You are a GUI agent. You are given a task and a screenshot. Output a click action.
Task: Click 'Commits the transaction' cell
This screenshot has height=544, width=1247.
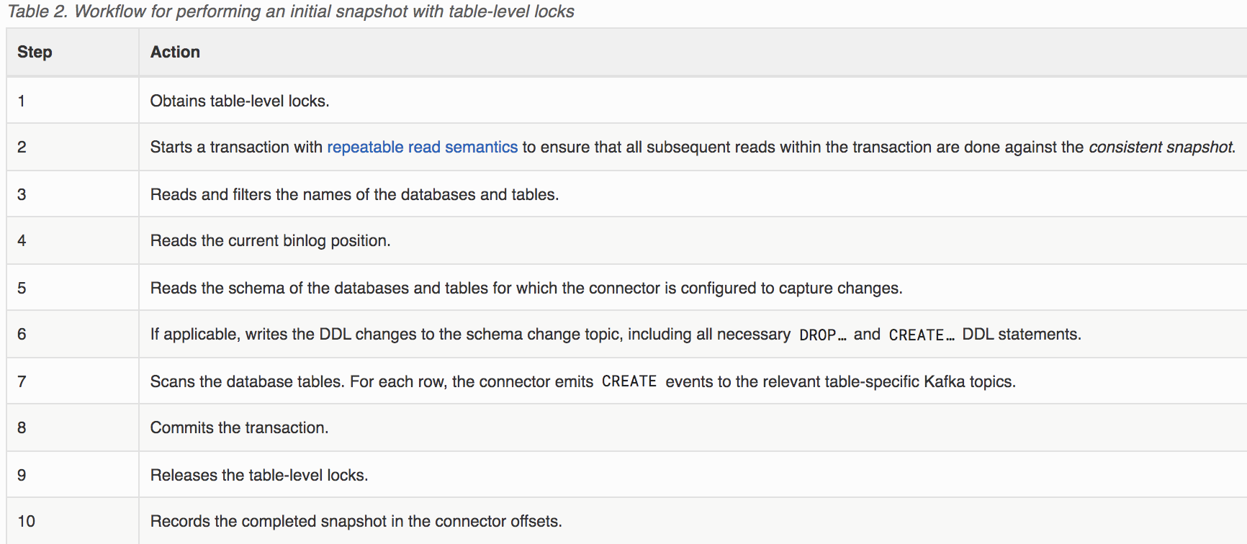693,427
